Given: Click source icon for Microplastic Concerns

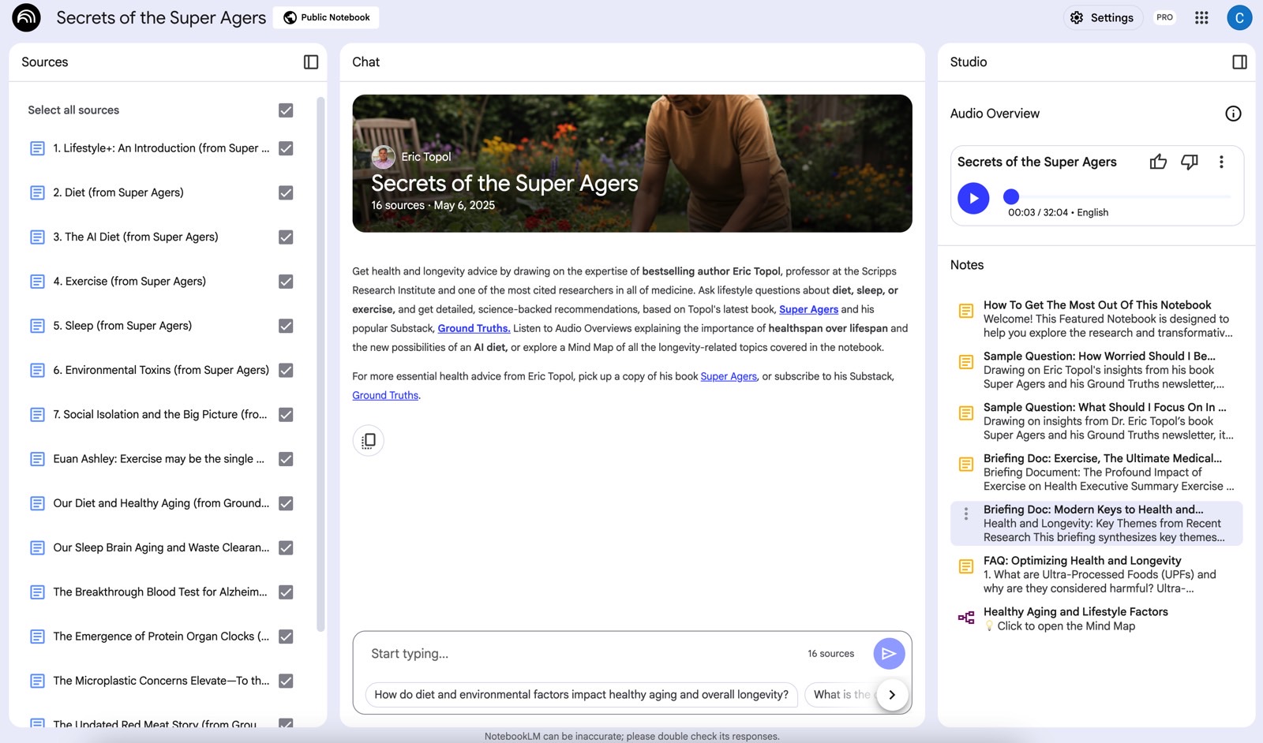Looking at the screenshot, I should click(x=37, y=681).
